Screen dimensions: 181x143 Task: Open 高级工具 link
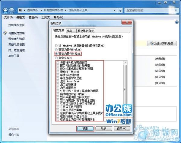[14, 56]
